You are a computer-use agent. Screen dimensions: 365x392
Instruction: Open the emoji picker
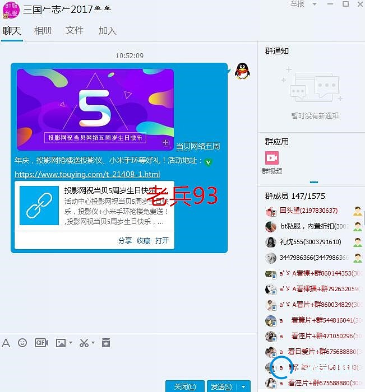[22, 343]
